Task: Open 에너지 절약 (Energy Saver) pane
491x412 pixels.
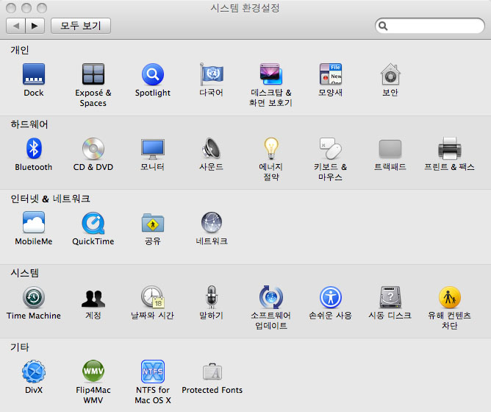Action: coord(271,149)
